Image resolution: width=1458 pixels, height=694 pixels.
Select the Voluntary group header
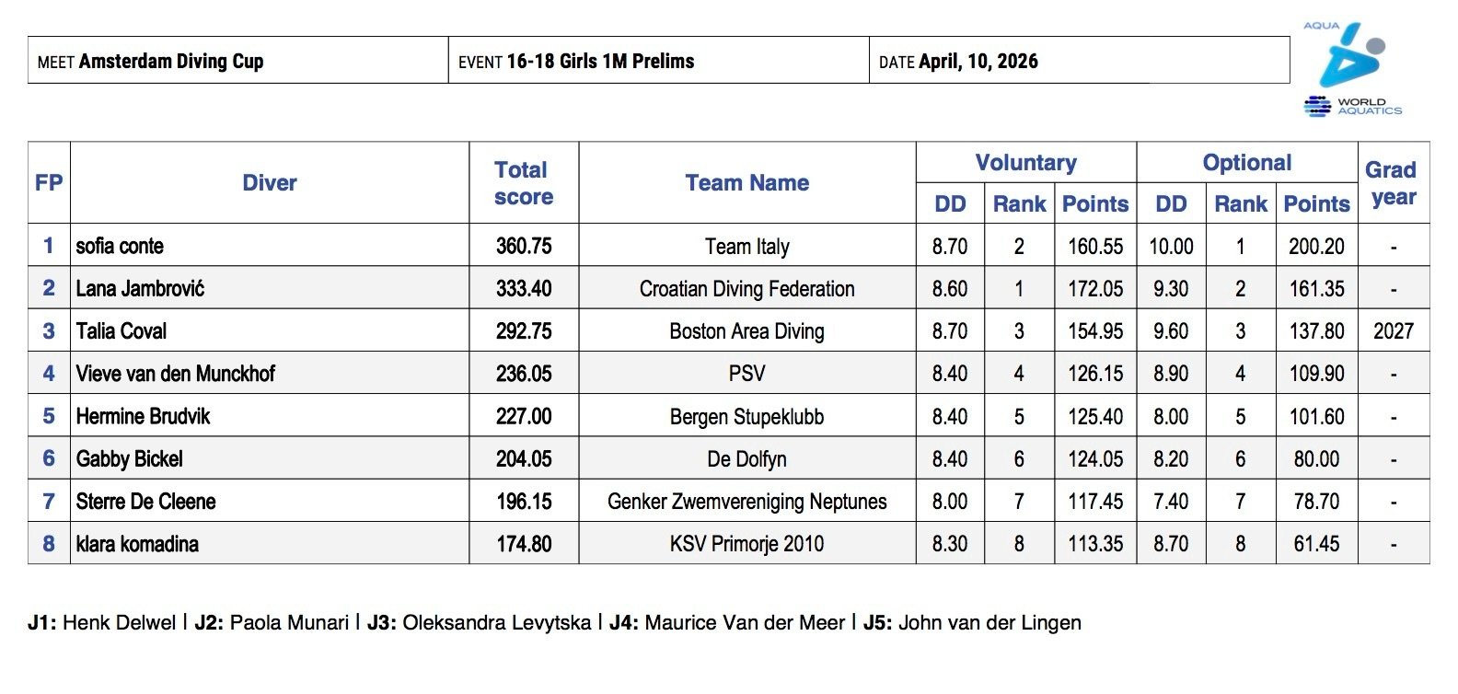pos(1025,163)
